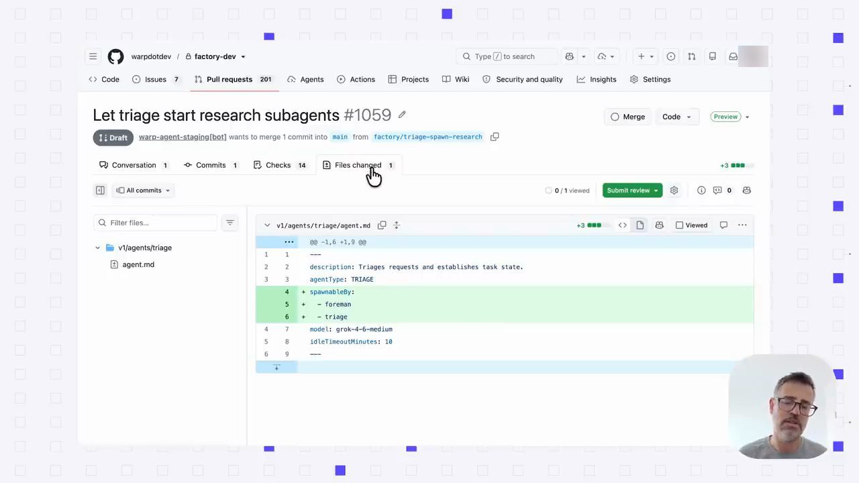Click the Merge button
This screenshot has width=859, height=483.
pyautogui.click(x=627, y=117)
